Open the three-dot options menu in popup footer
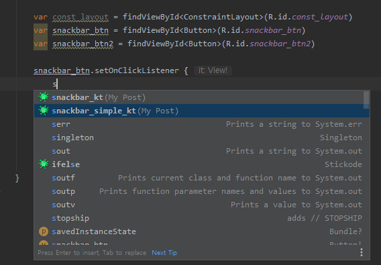The image size is (381, 265). (362, 252)
